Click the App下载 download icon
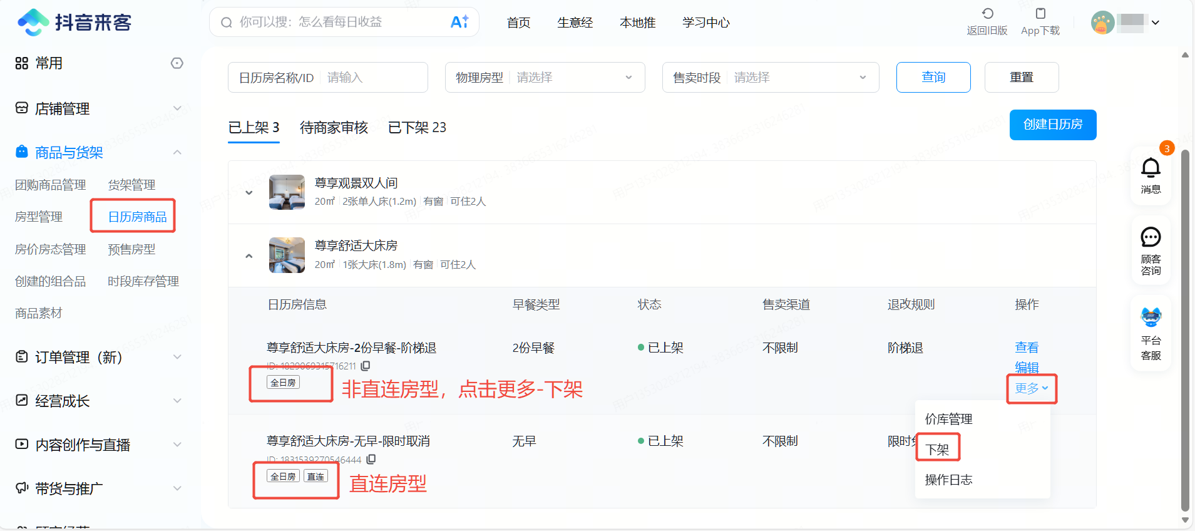Viewport: 1195px width, 531px height. [x=1040, y=14]
